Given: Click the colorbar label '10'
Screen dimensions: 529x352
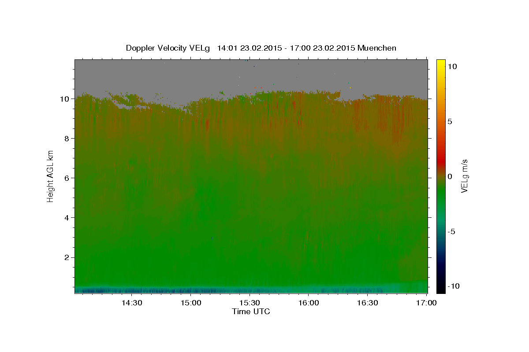Looking at the screenshot, I should coord(452,66).
